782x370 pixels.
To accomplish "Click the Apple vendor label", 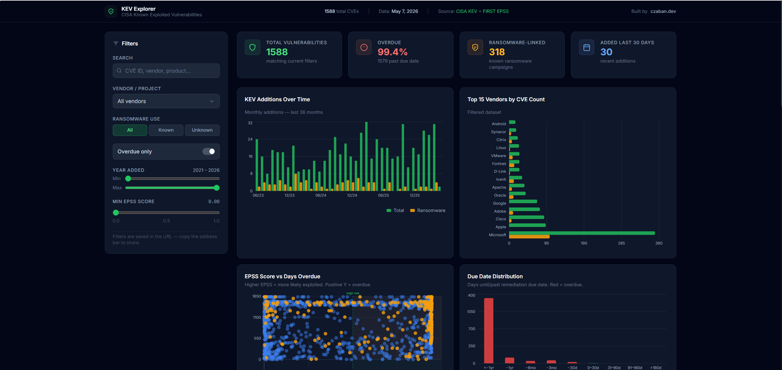I will point(501,227).
